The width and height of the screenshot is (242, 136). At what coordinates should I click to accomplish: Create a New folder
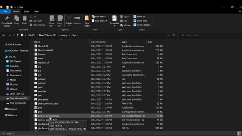(87, 21)
